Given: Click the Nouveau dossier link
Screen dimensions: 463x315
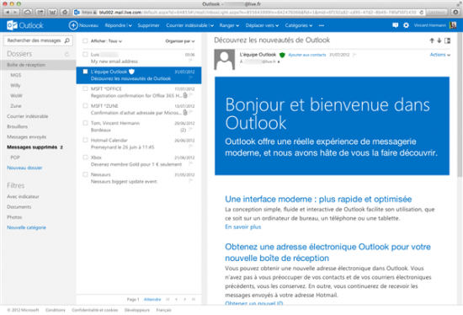Looking at the screenshot, I should click(24, 168).
